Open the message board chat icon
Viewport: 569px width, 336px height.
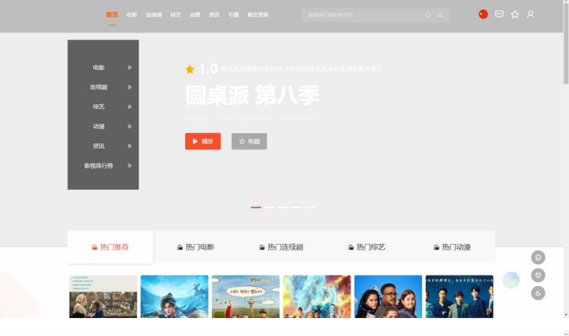[x=499, y=14]
